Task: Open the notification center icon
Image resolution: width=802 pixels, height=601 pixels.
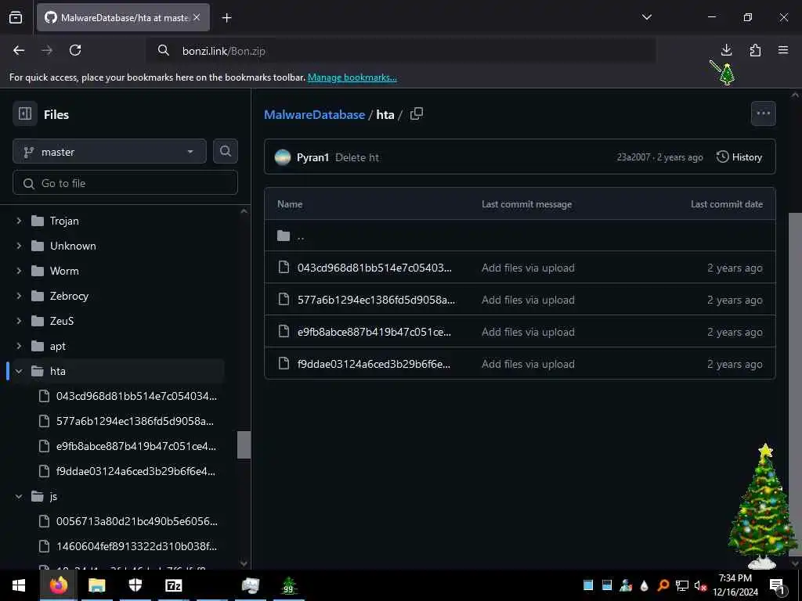Action: (777, 585)
